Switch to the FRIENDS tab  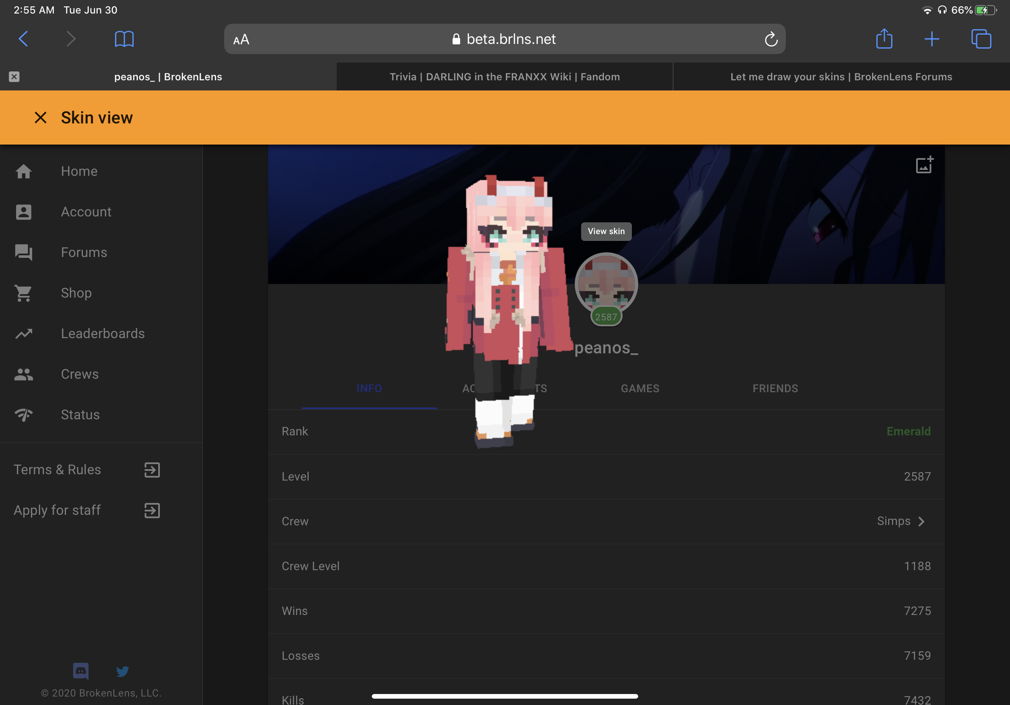coord(775,388)
